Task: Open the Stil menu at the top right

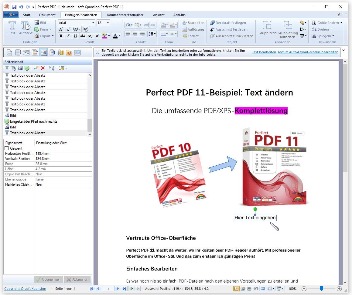Action: tap(342, 14)
